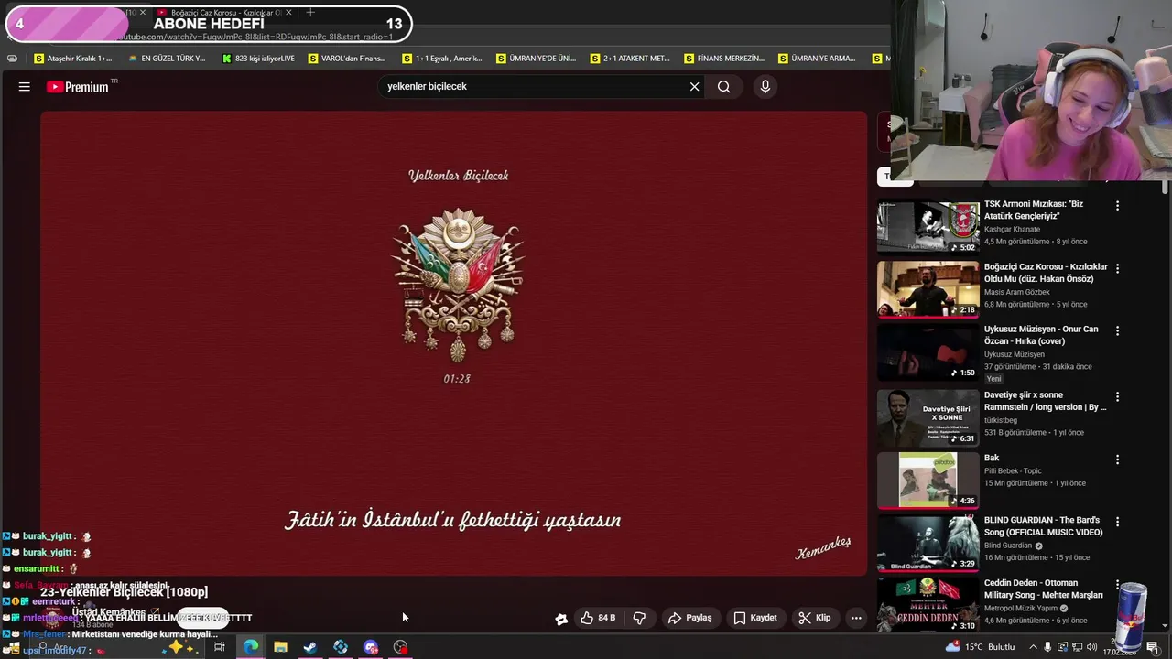Start voice search with the microphone icon

(x=765, y=87)
